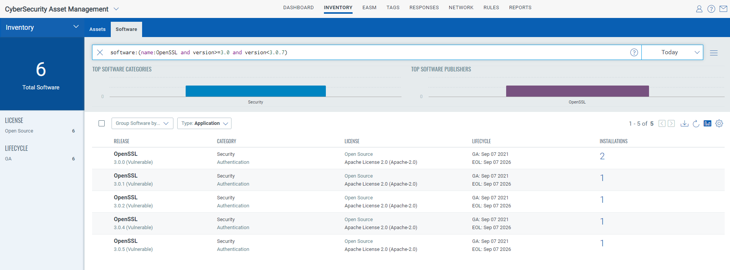Open table settings gear icon
The height and width of the screenshot is (270, 730).
(719, 123)
